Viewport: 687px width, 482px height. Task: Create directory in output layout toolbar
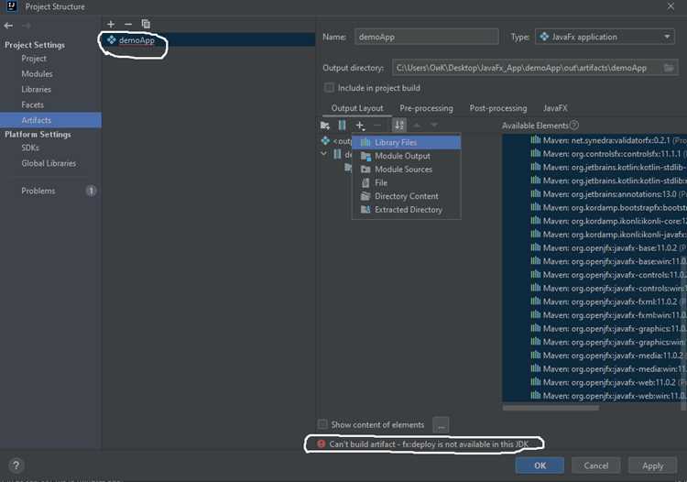coord(324,126)
